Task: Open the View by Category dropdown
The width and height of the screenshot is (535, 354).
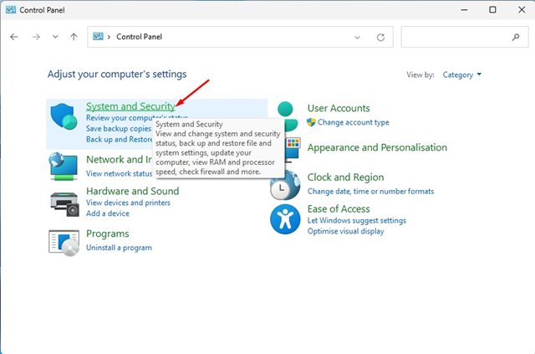Action: click(461, 74)
